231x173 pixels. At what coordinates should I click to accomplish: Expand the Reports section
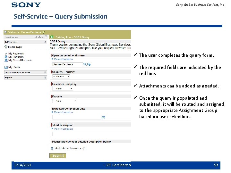tap(45, 78)
